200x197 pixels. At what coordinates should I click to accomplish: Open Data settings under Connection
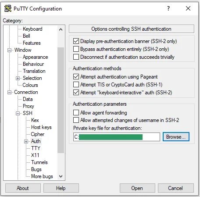click(x=28, y=99)
